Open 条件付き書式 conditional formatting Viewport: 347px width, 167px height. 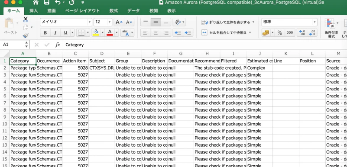[x=331, y=28]
